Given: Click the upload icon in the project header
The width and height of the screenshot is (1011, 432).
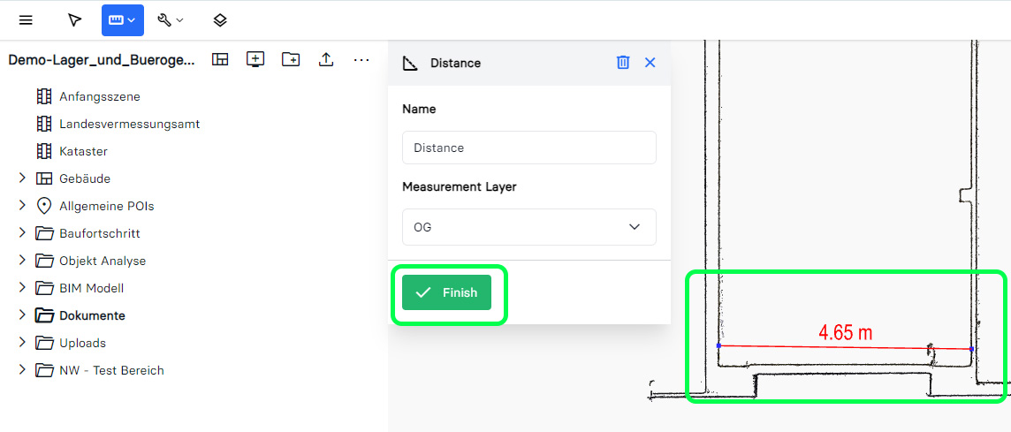Looking at the screenshot, I should [x=326, y=59].
